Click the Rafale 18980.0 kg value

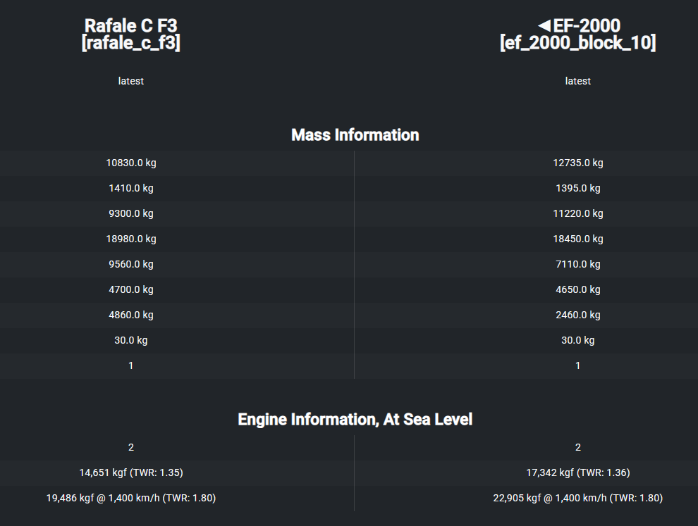click(x=131, y=239)
